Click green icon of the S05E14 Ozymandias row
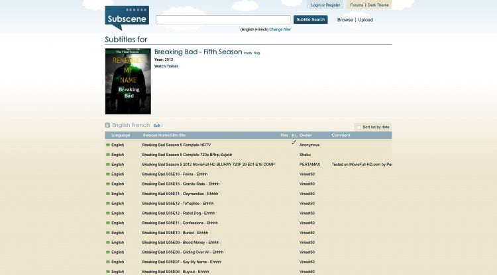Image resolution: width=497 pixels, height=275 pixels. click(x=108, y=194)
